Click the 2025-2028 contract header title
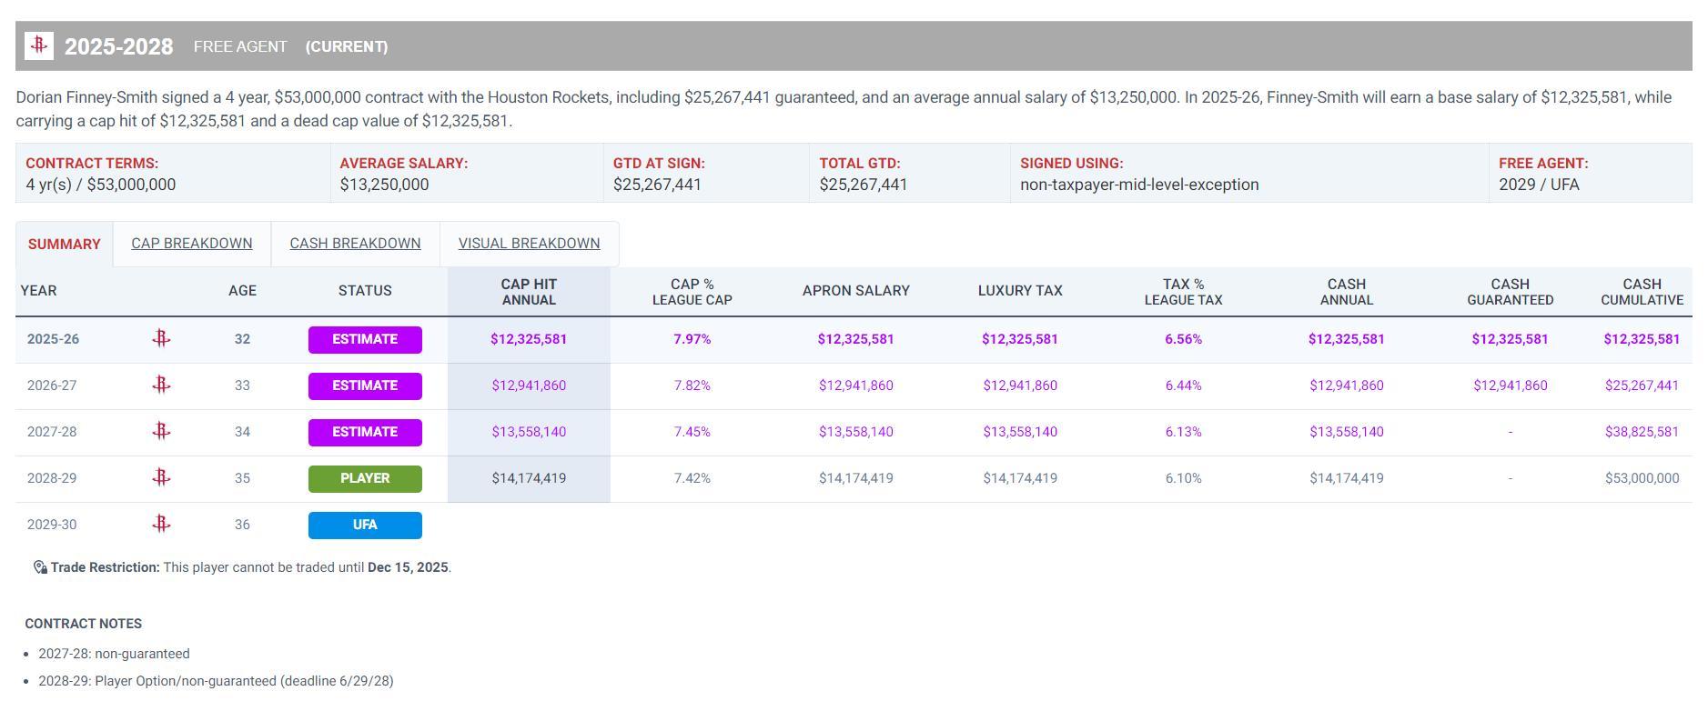The width and height of the screenshot is (1708, 701). (119, 46)
